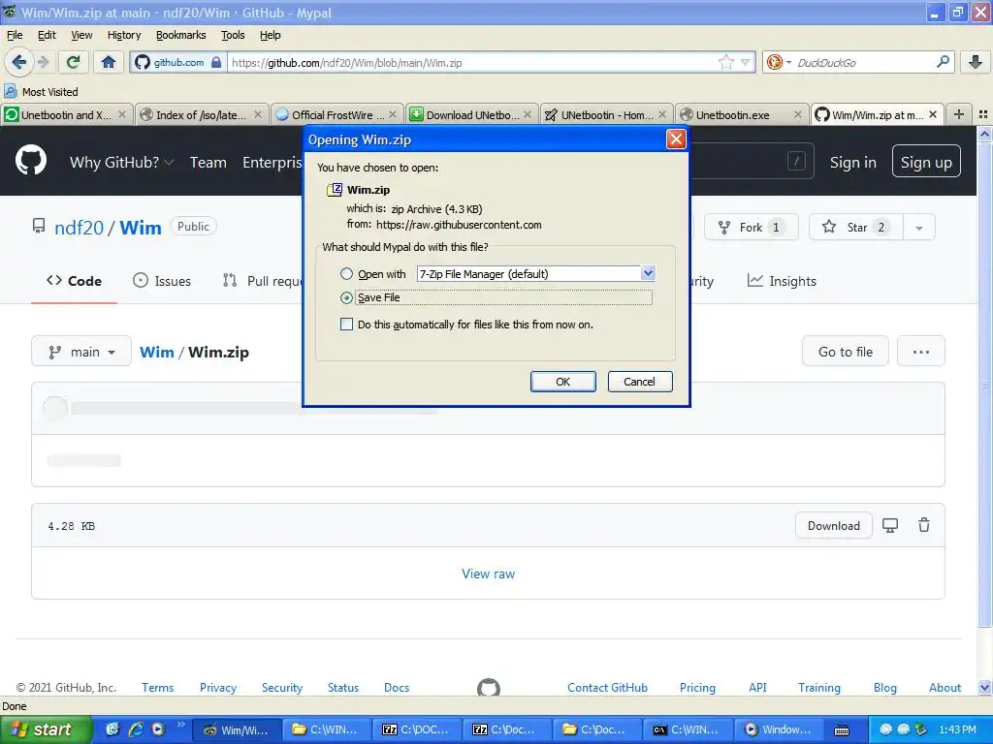This screenshot has height=744, width=993.
Task: Click the Go to file button
Action: pyautogui.click(x=845, y=351)
